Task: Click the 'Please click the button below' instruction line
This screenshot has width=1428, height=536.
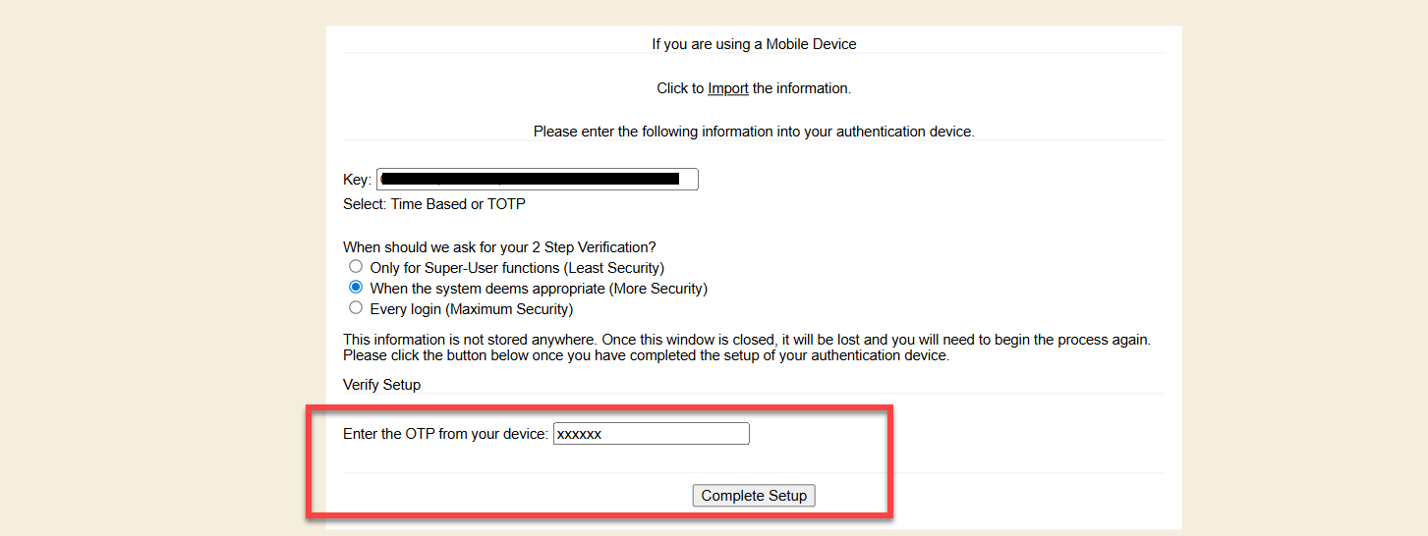Action: 646,355
